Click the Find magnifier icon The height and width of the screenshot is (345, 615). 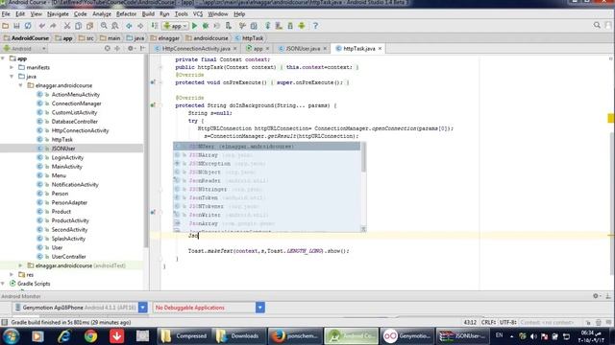(x=104, y=26)
